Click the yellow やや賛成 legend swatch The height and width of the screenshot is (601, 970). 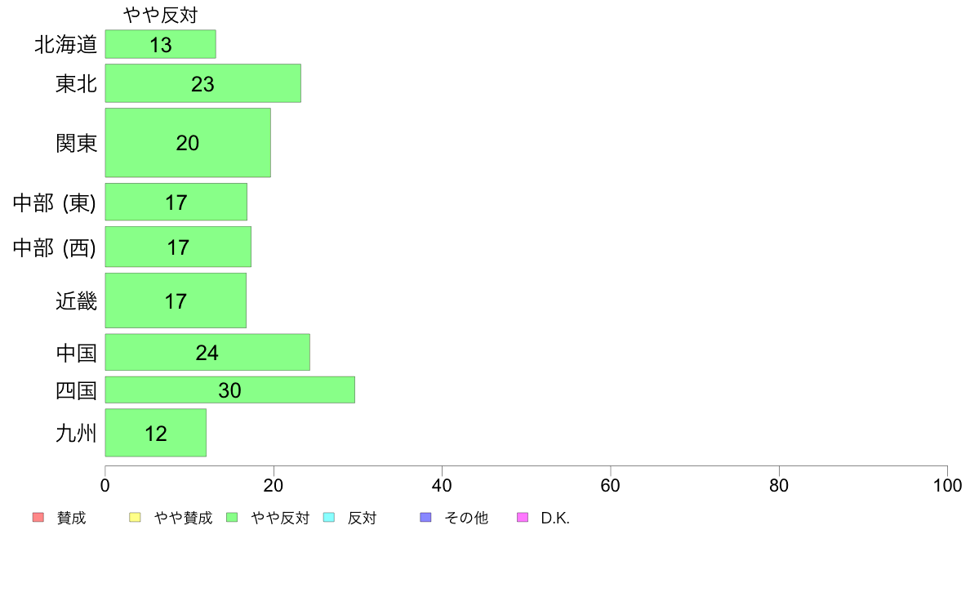135,518
